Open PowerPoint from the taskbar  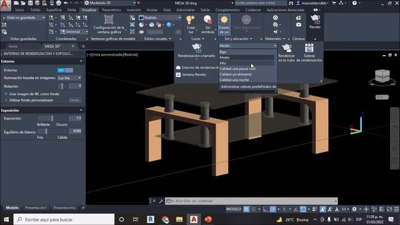(208, 219)
